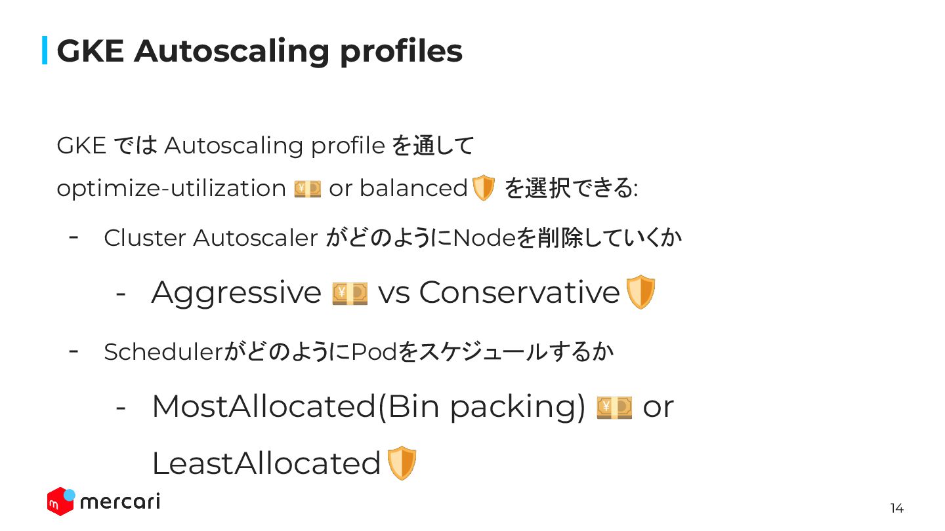Click the word balanced
Viewport: 945px width, 531px height.
click(x=413, y=189)
